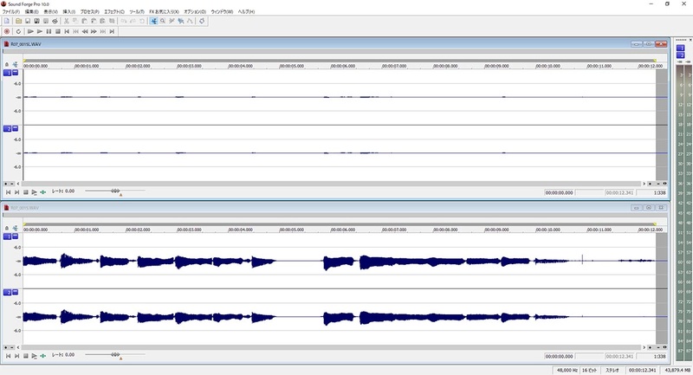Open the ウィンドウ(W) menu
The height and width of the screenshot is (375, 693).
[222, 11]
